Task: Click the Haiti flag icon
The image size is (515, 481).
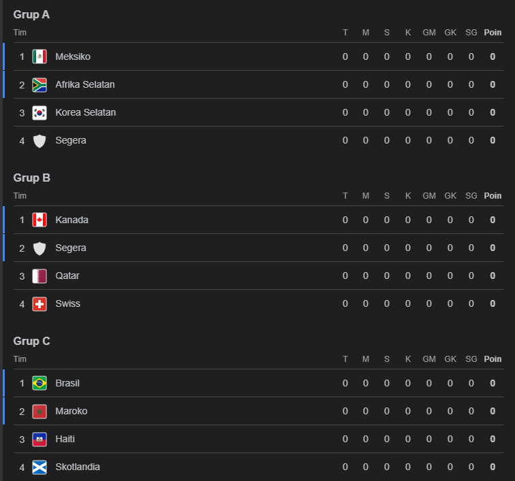Action: click(40, 439)
